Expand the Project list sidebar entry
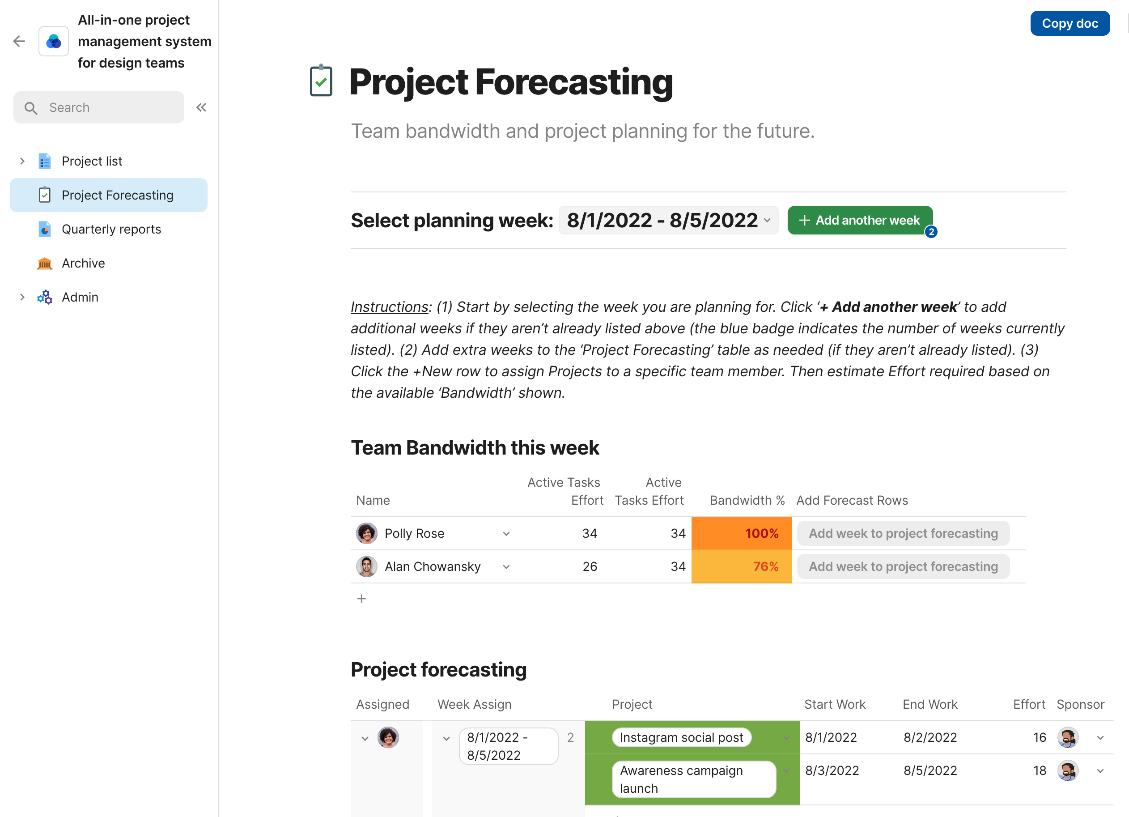This screenshot has width=1129, height=817. [x=22, y=161]
